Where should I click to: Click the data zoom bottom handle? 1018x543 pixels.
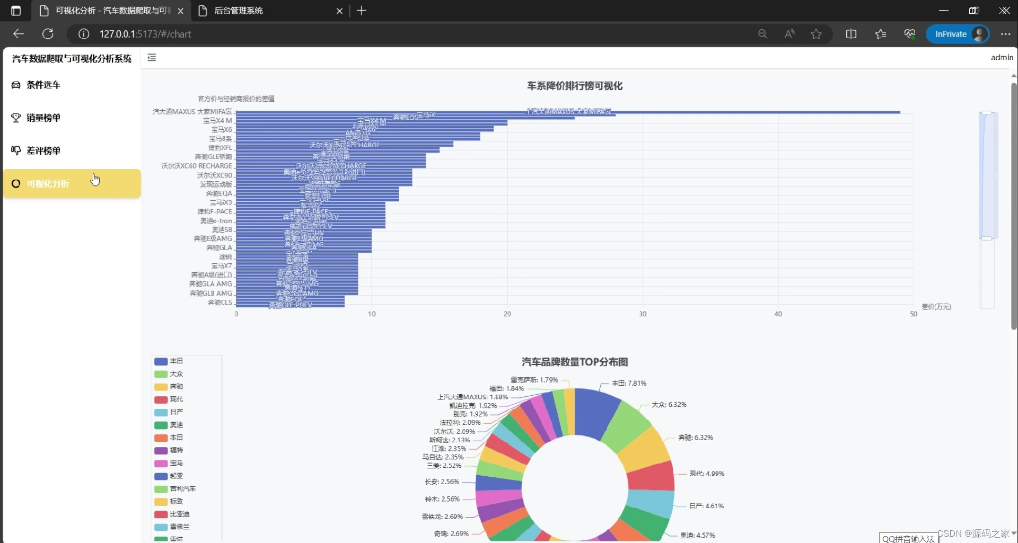(987, 238)
